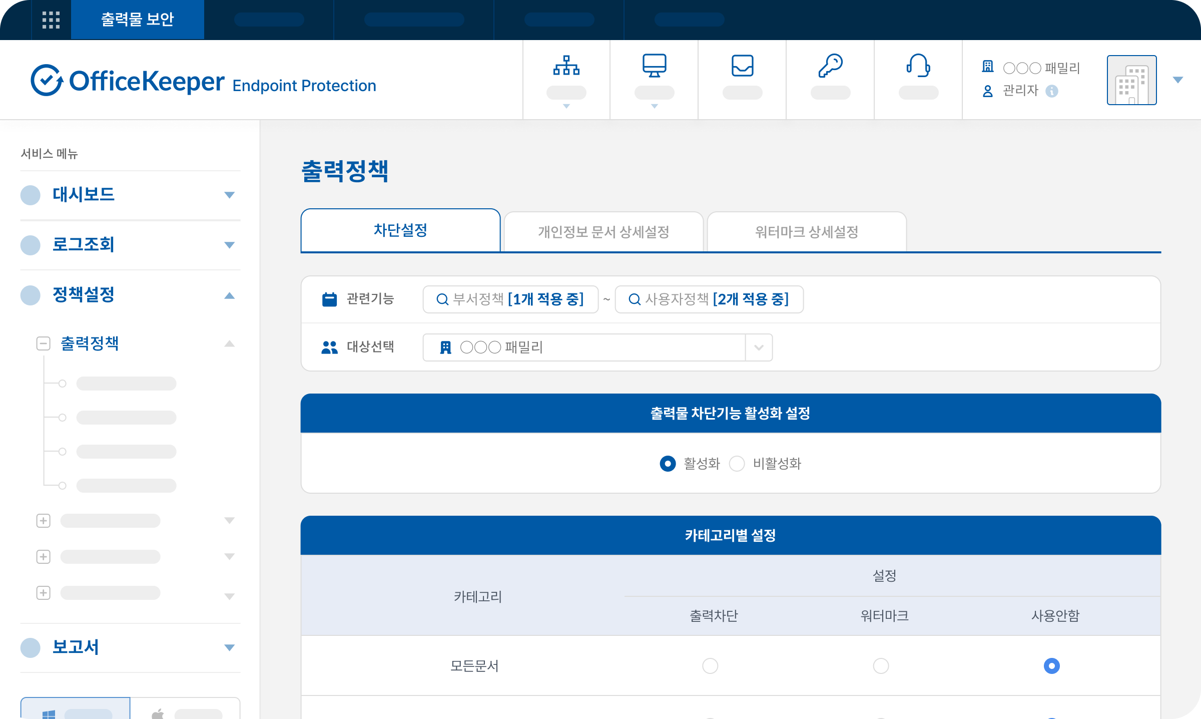Open the app grid launcher icon
This screenshot has width=1201, height=719.
click(51, 20)
